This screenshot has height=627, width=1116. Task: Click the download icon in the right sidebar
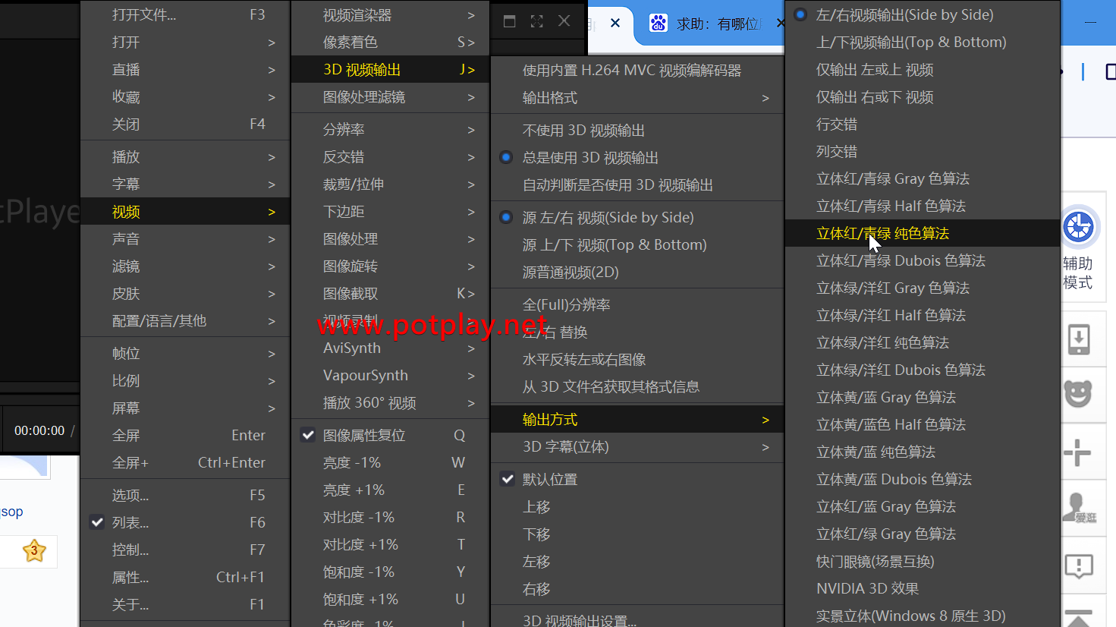click(1078, 339)
